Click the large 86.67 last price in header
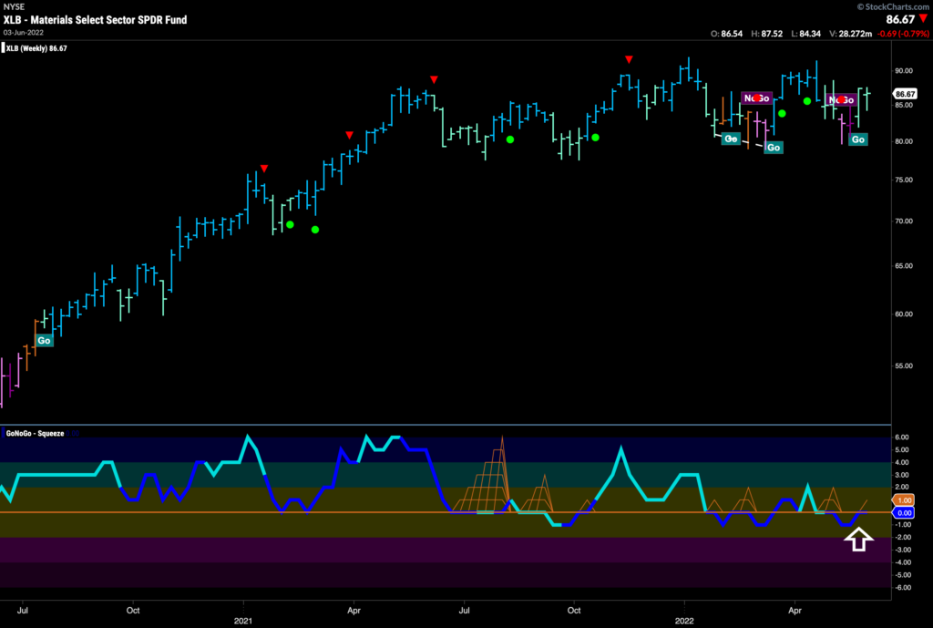The height and width of the screenshot is (628, 933). (899, 19)
